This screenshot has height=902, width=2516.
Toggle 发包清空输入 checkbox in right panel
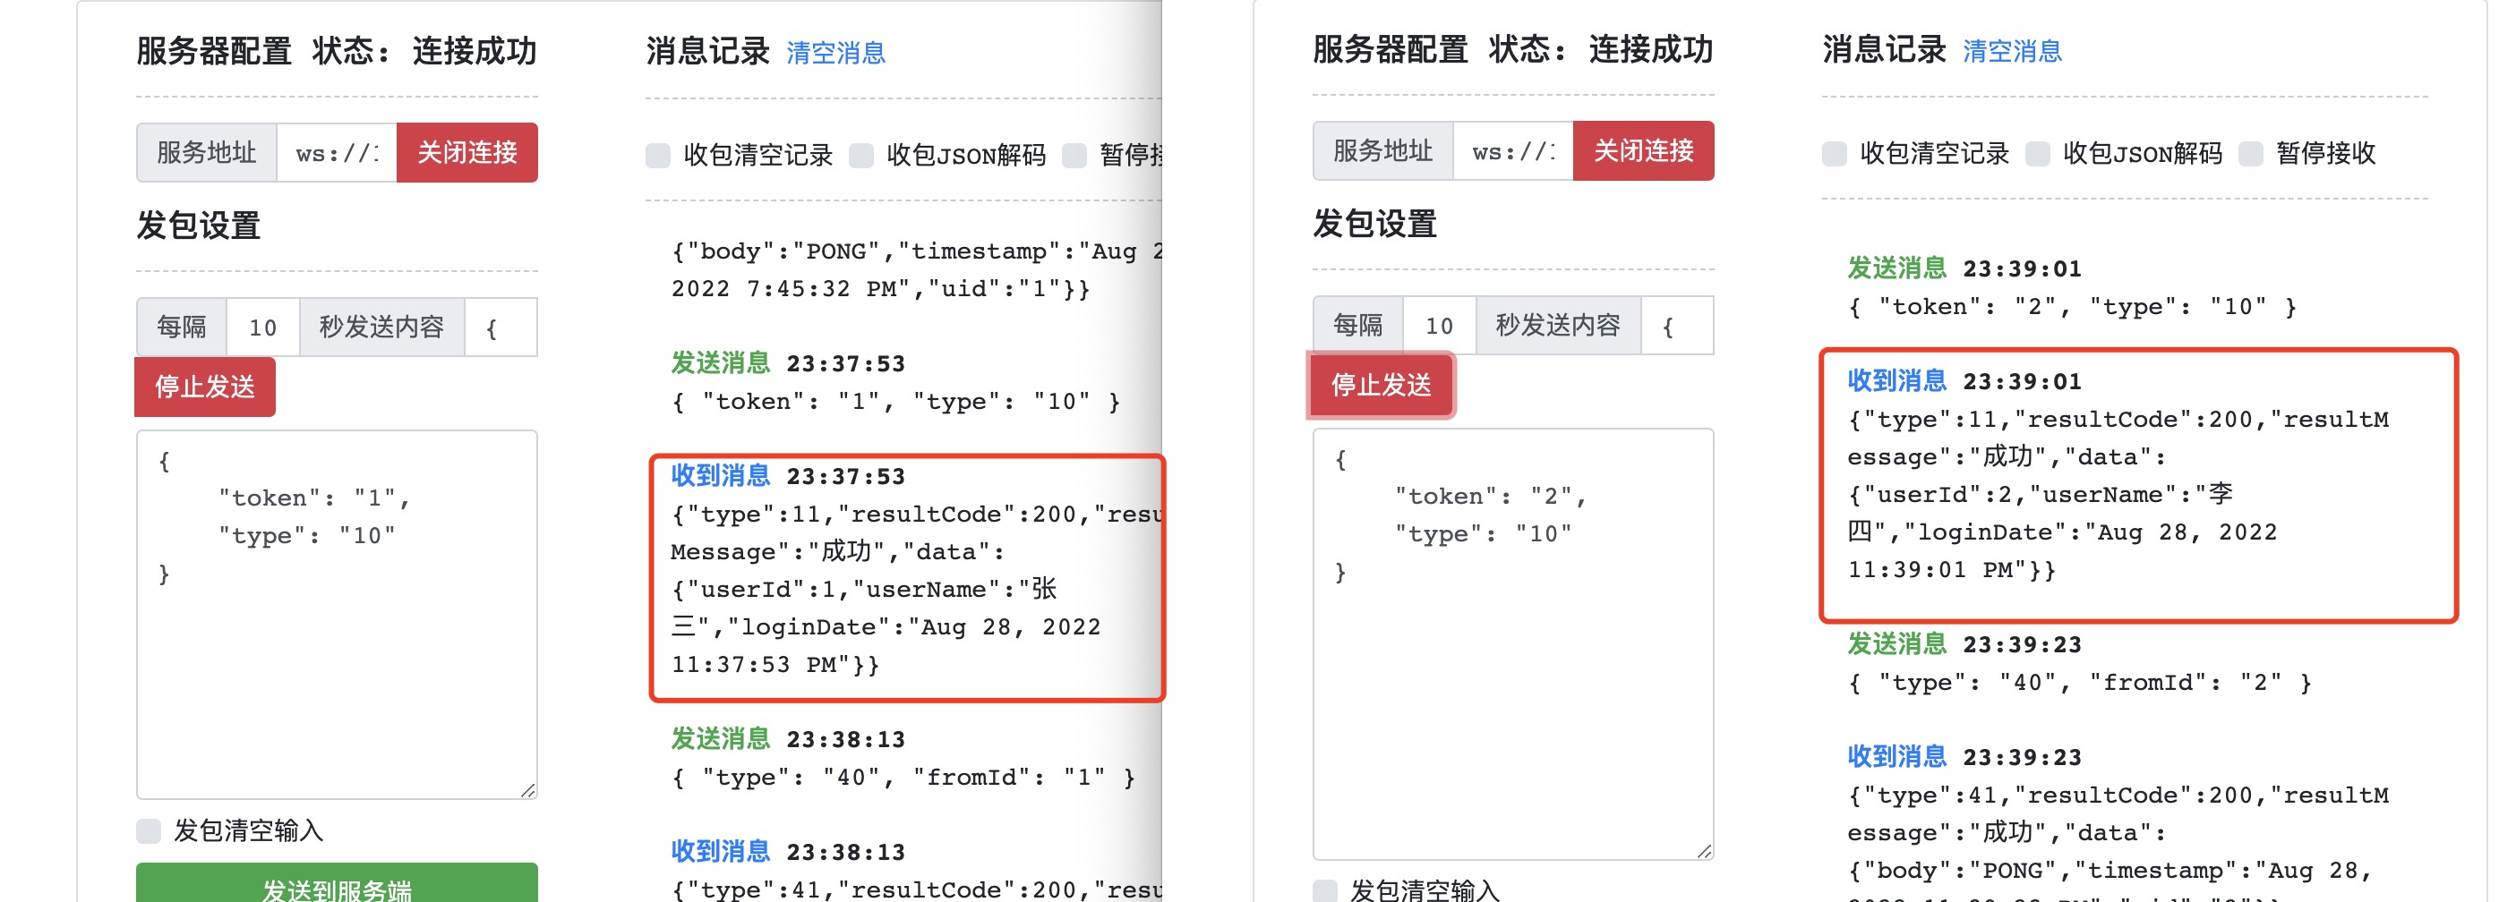1324,890
